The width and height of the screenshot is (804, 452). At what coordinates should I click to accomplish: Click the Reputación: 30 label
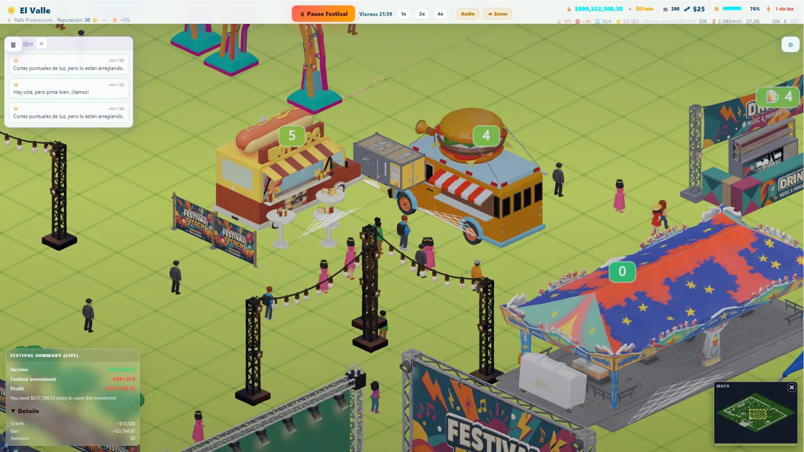[x=73, y=20]
